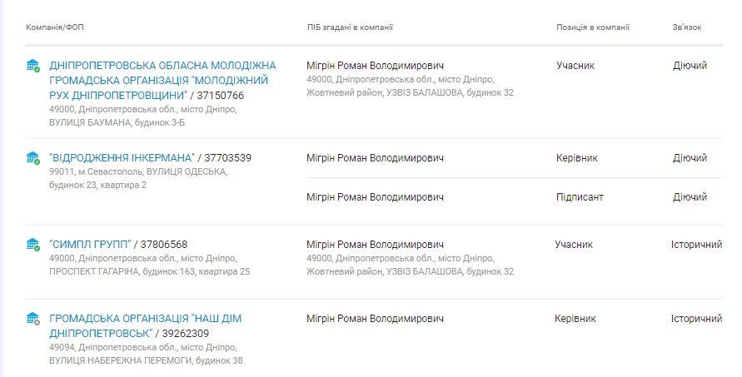Click the person name in the Підписант row
This screenshot has height=377, width=742.
point(375,197)
